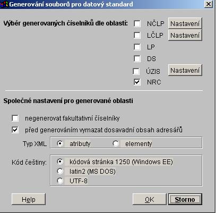Screen dimensions: 216x213
Task: Uncheck před generováním vymazat obsah adresářů
Action: tap(15, 130)
